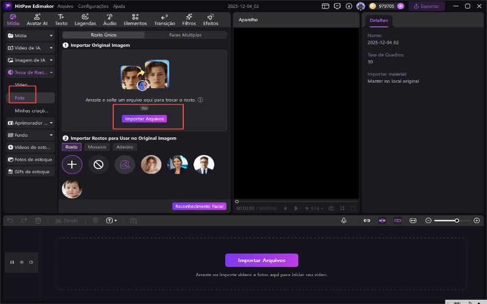Open the download manager icon

tap(348, 6)
